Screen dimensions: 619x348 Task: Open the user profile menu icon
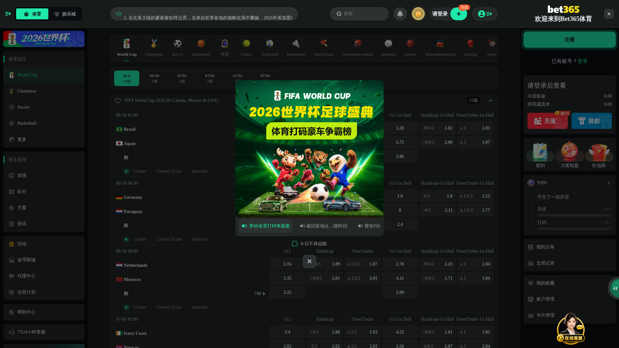point(485,14)
